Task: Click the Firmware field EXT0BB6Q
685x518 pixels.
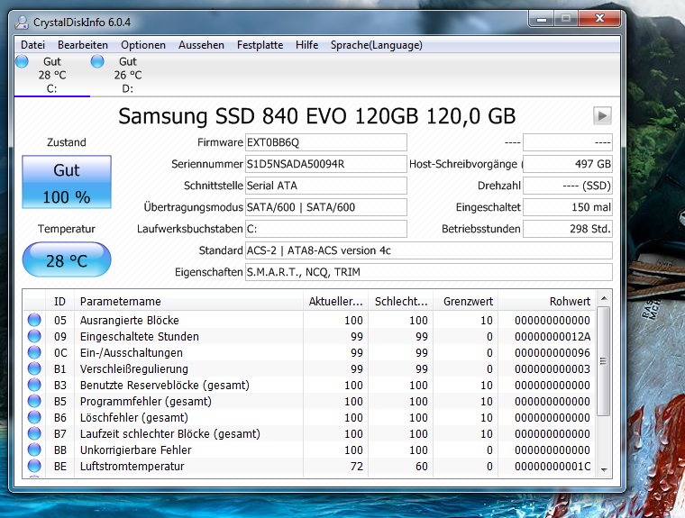Action: click(x=326, y=142)
